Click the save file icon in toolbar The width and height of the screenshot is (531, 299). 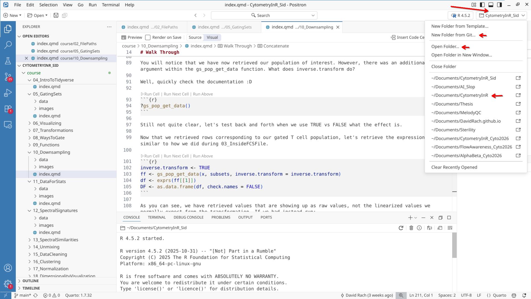click(x=56, y=16)
